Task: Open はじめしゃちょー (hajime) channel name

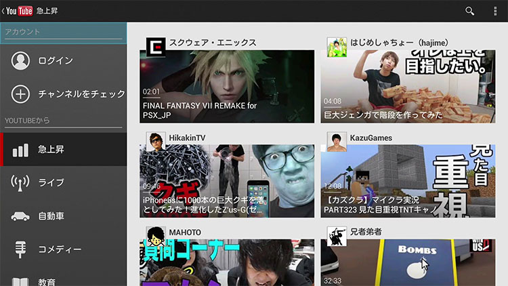Action: click(399, 43)
